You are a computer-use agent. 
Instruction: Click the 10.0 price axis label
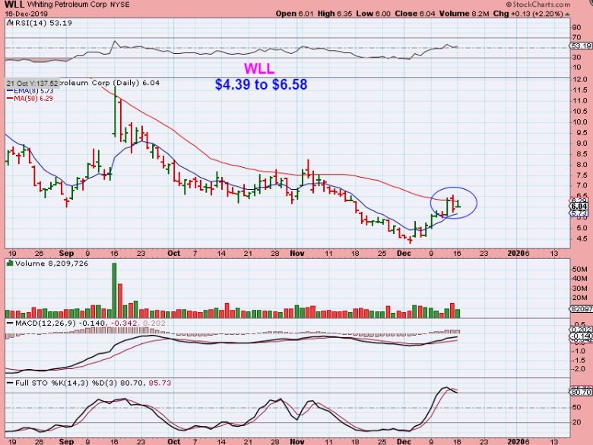tap(580, 122)
